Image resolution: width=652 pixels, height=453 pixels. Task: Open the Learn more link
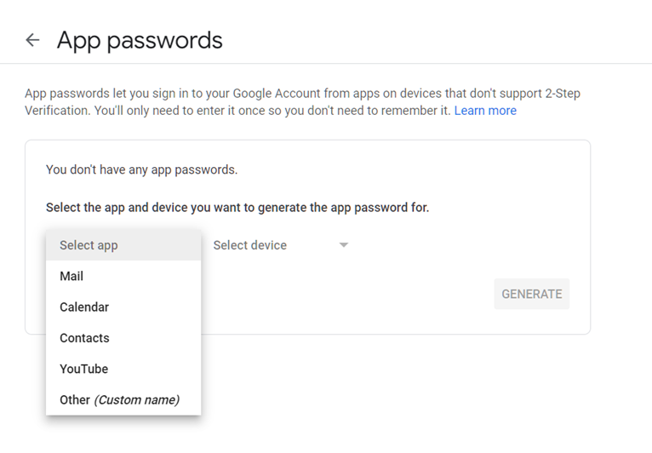click(485, 111)
